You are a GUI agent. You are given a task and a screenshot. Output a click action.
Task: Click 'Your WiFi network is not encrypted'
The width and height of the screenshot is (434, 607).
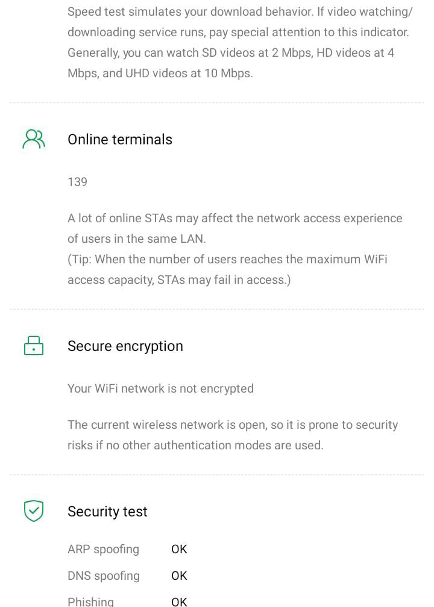coord(160,388)
